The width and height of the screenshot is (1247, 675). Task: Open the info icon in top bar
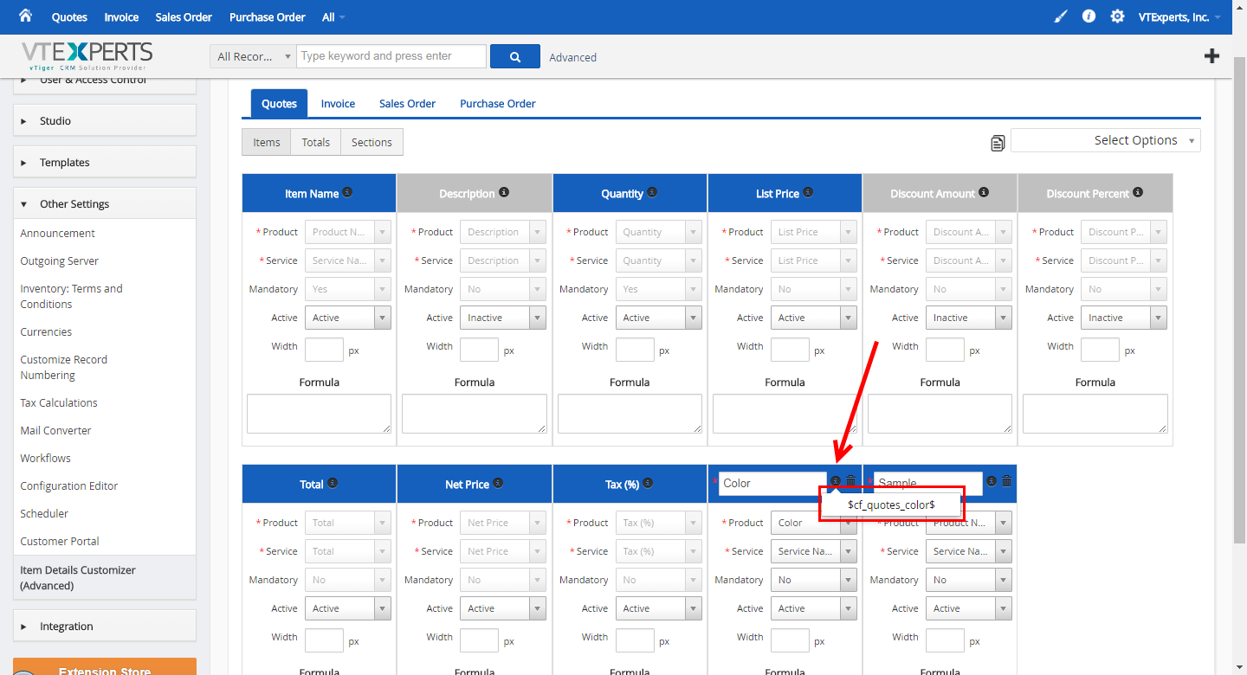(x=1089, y=16)
